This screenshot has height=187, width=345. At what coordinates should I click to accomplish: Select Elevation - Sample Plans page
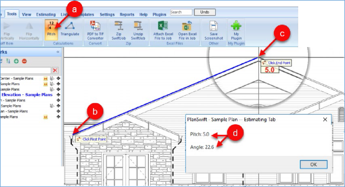[x=27, y=95]
